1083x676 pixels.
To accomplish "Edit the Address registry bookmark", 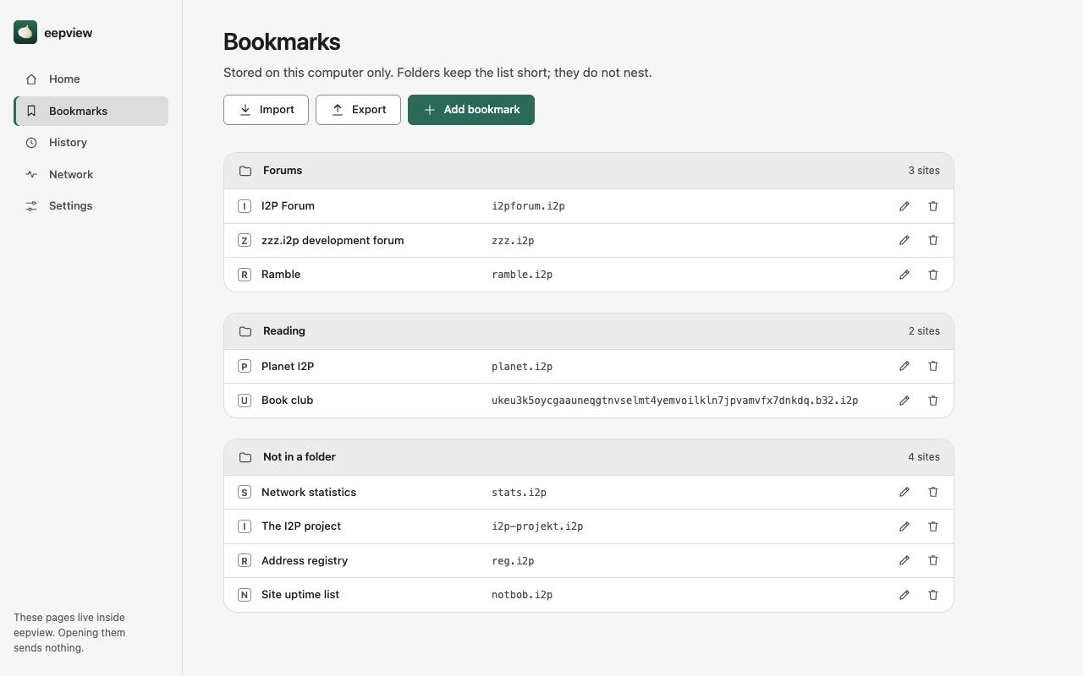I will pos(904,560).
